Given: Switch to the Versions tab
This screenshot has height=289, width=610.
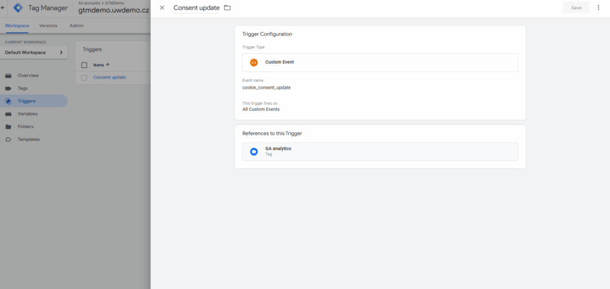Looking at the screenshot, I should click(48, 26).
